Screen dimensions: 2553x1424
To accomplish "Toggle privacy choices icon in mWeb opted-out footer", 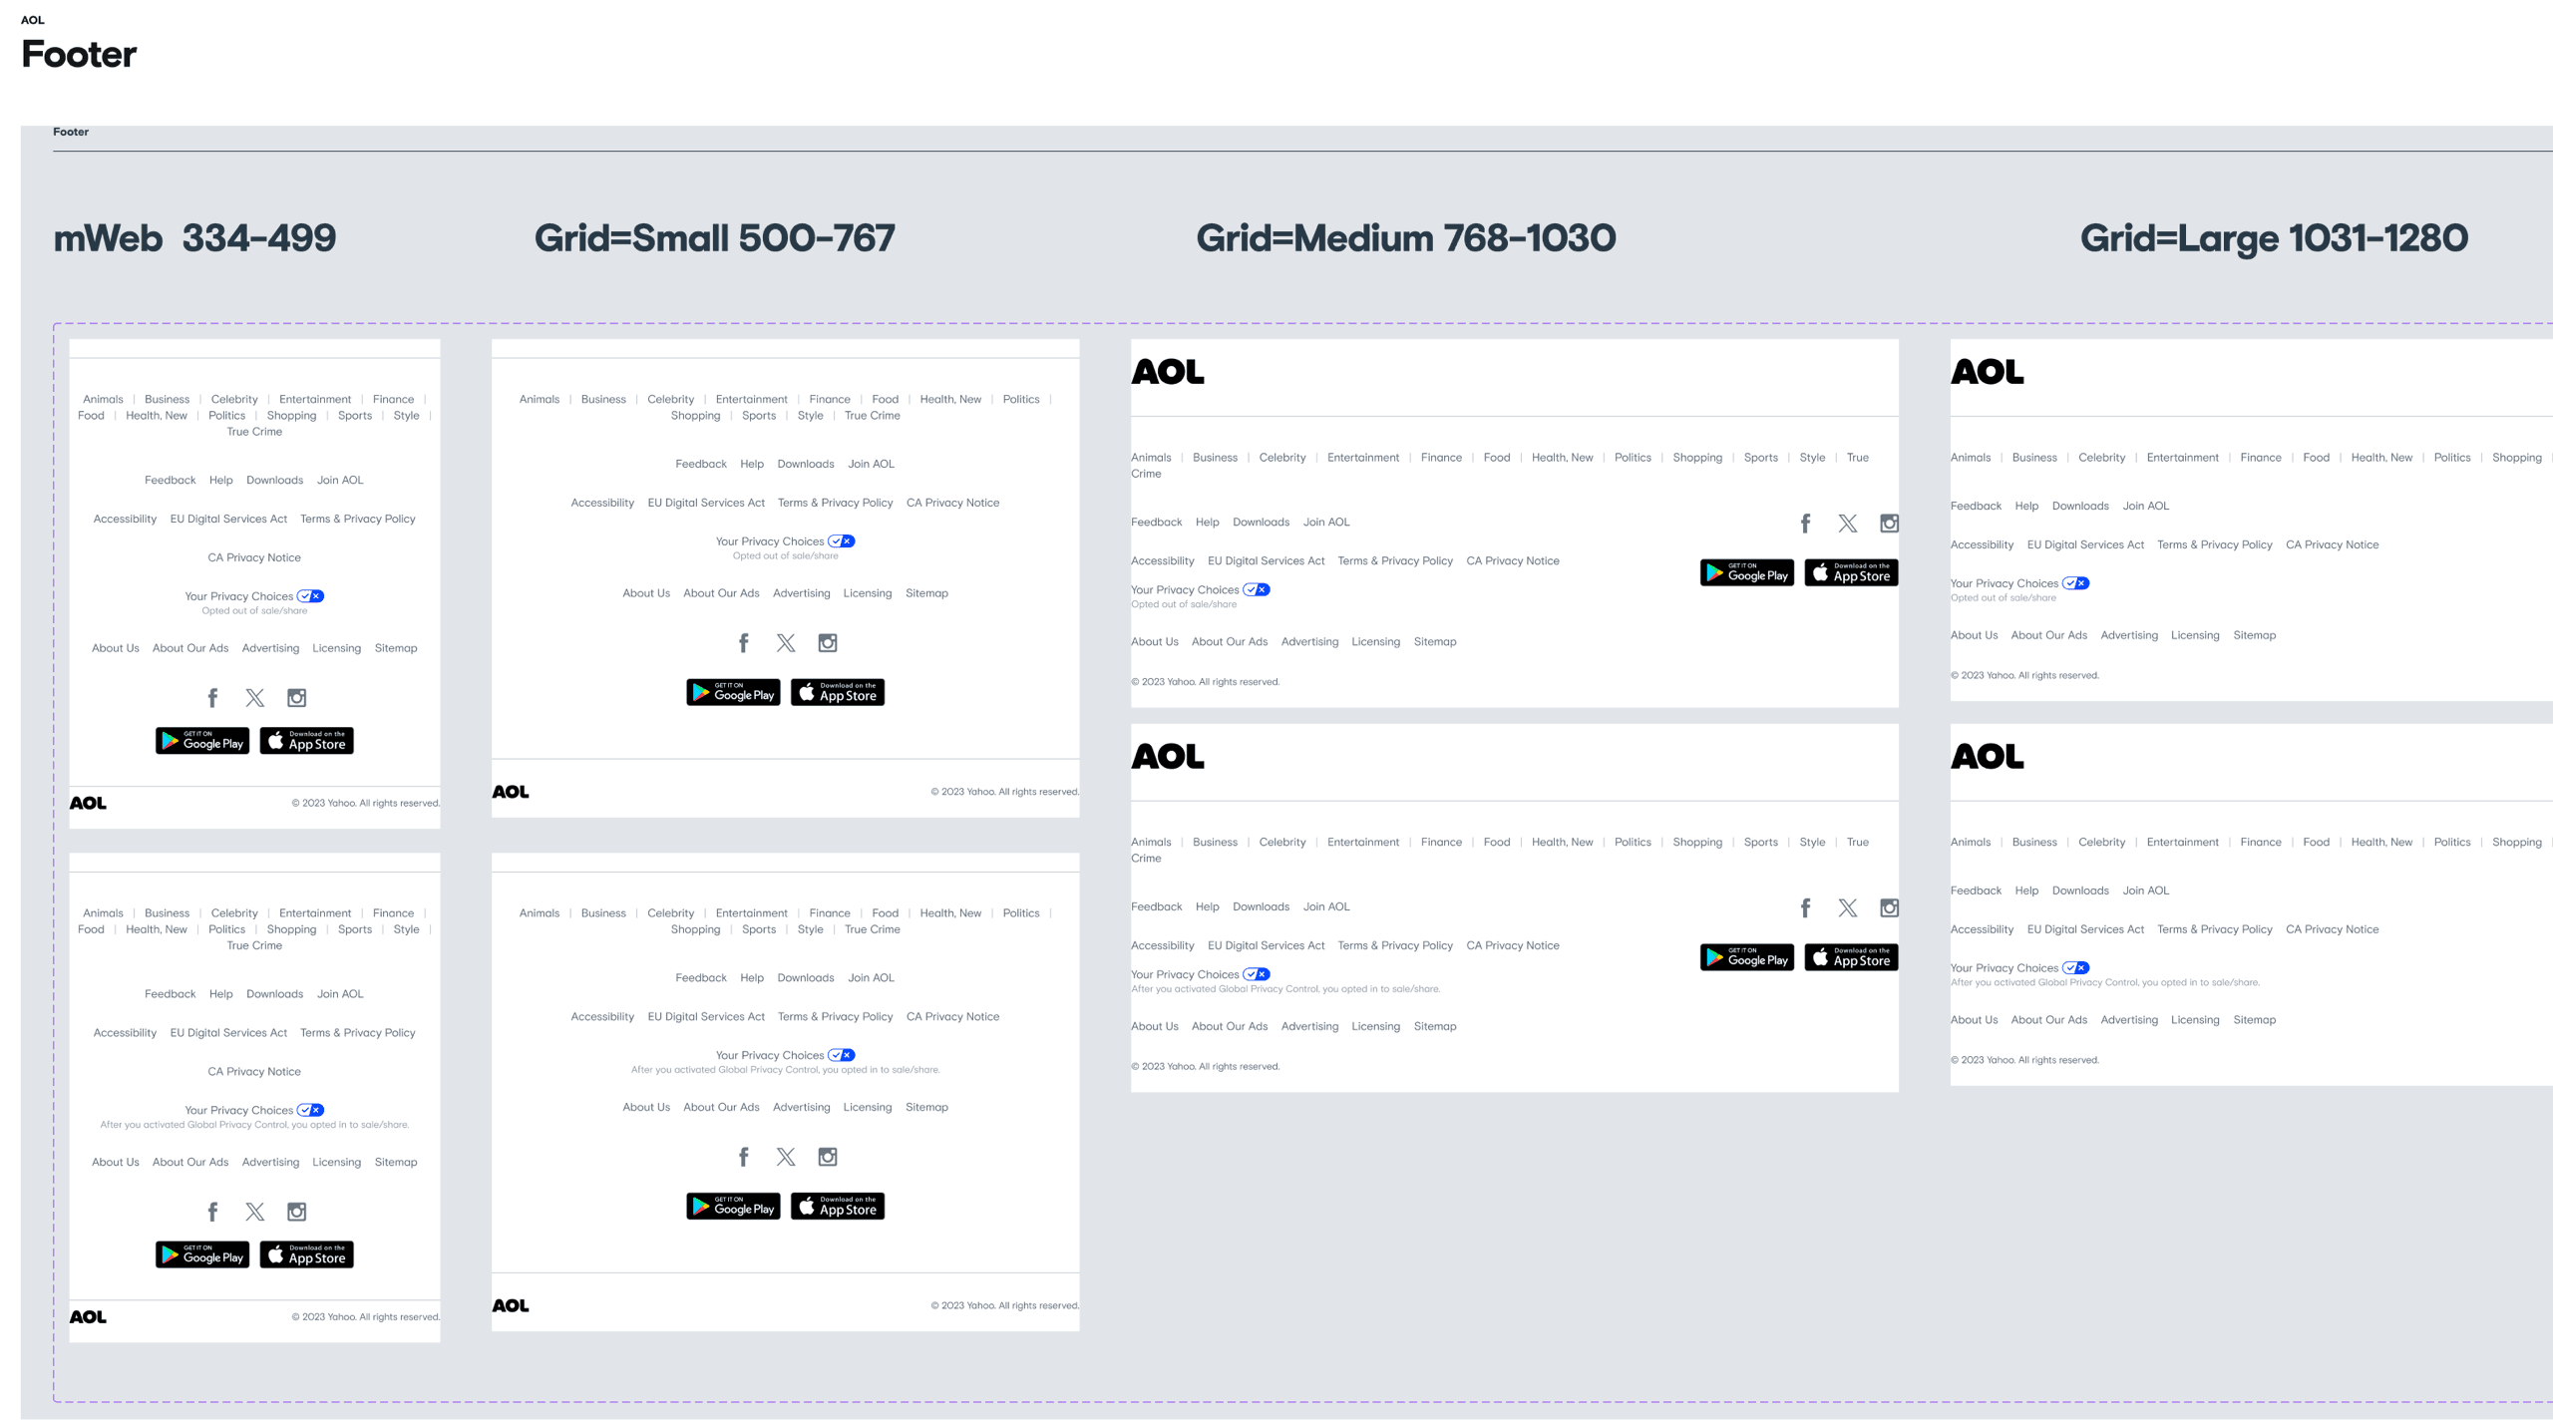I will point(311,596).
